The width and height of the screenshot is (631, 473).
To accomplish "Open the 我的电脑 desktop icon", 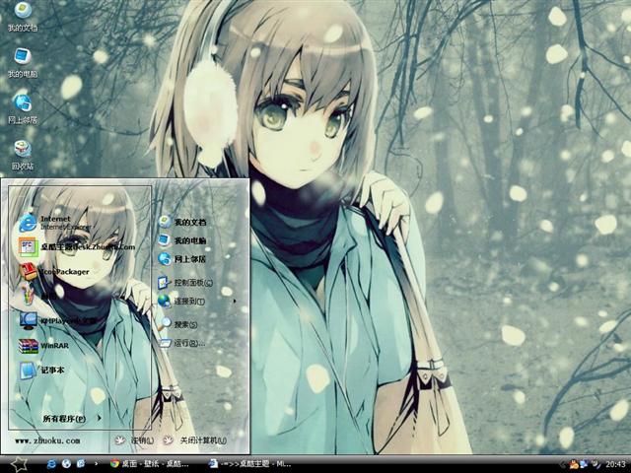I will [x=23, y=63].
